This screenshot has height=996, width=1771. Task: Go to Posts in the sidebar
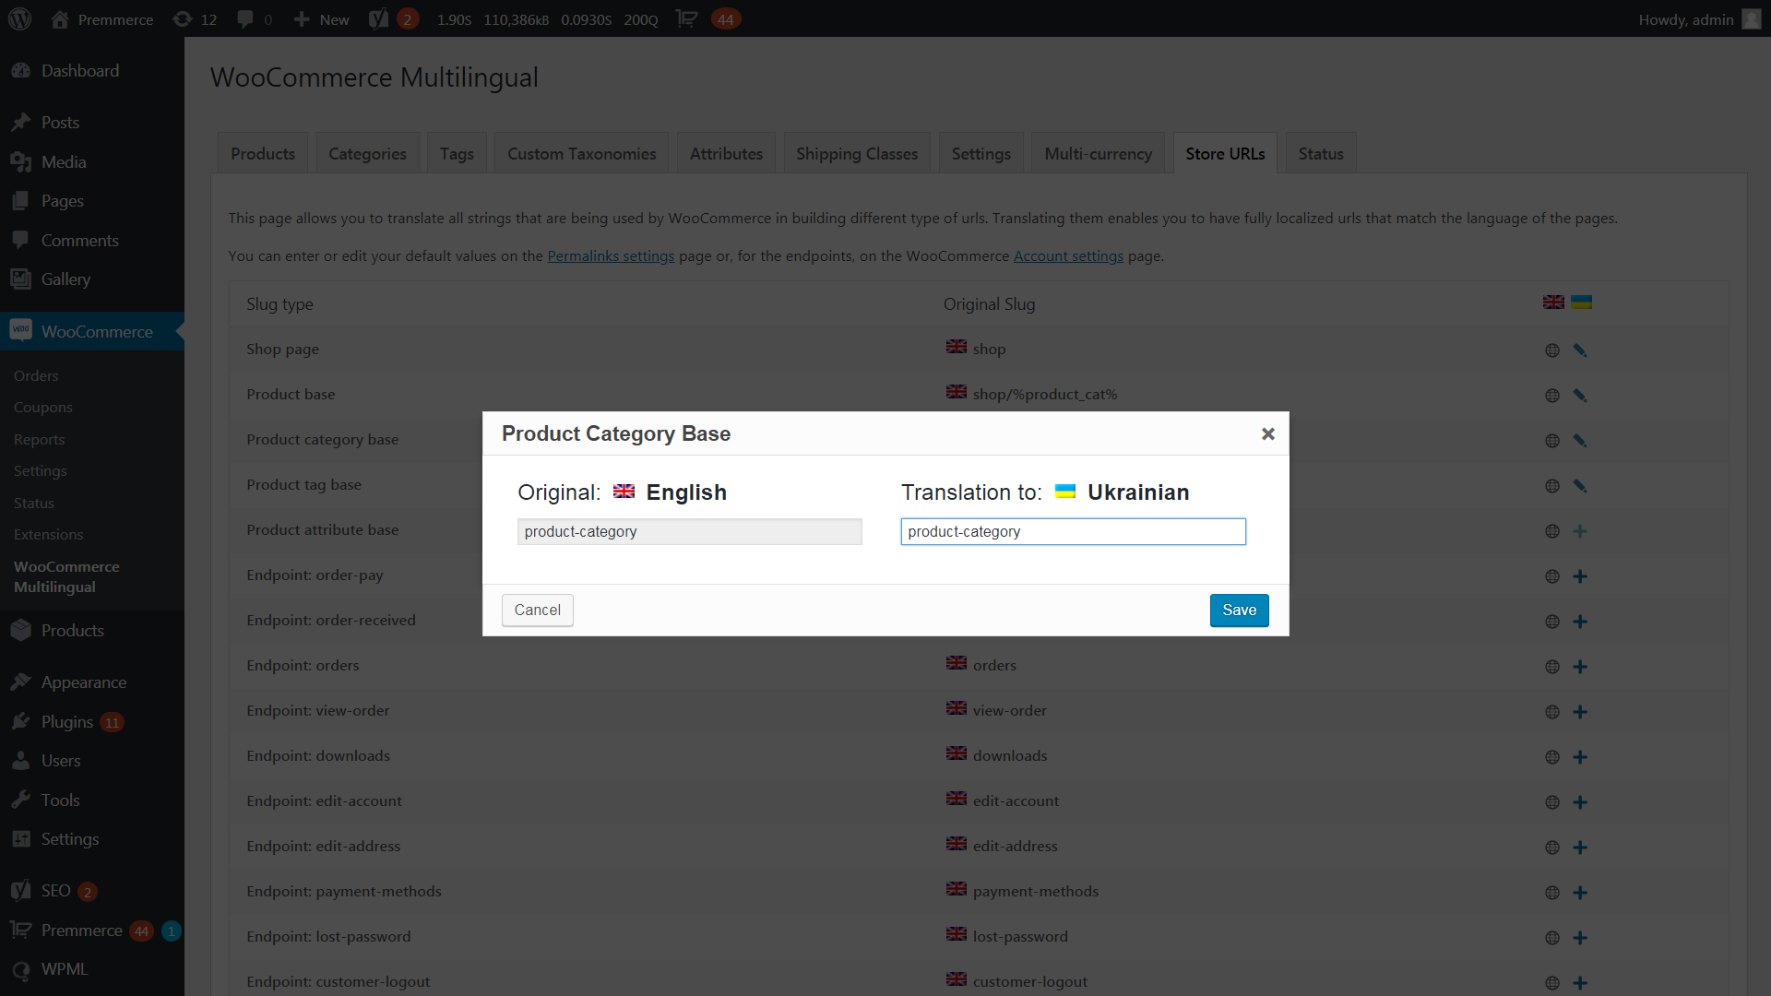pos(60,123)
